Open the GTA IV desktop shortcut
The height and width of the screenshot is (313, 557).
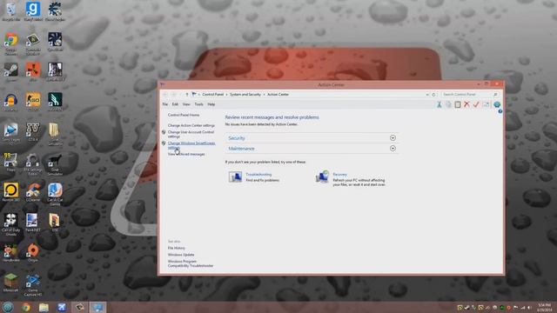[33, 132]
